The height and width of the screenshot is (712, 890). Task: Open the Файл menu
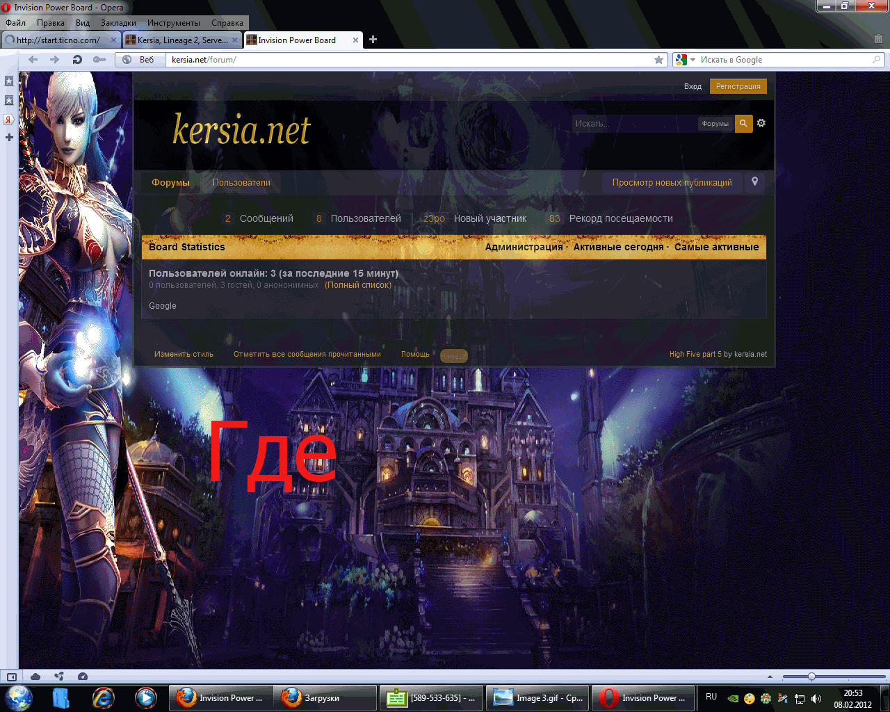click(x=15, y=23)
